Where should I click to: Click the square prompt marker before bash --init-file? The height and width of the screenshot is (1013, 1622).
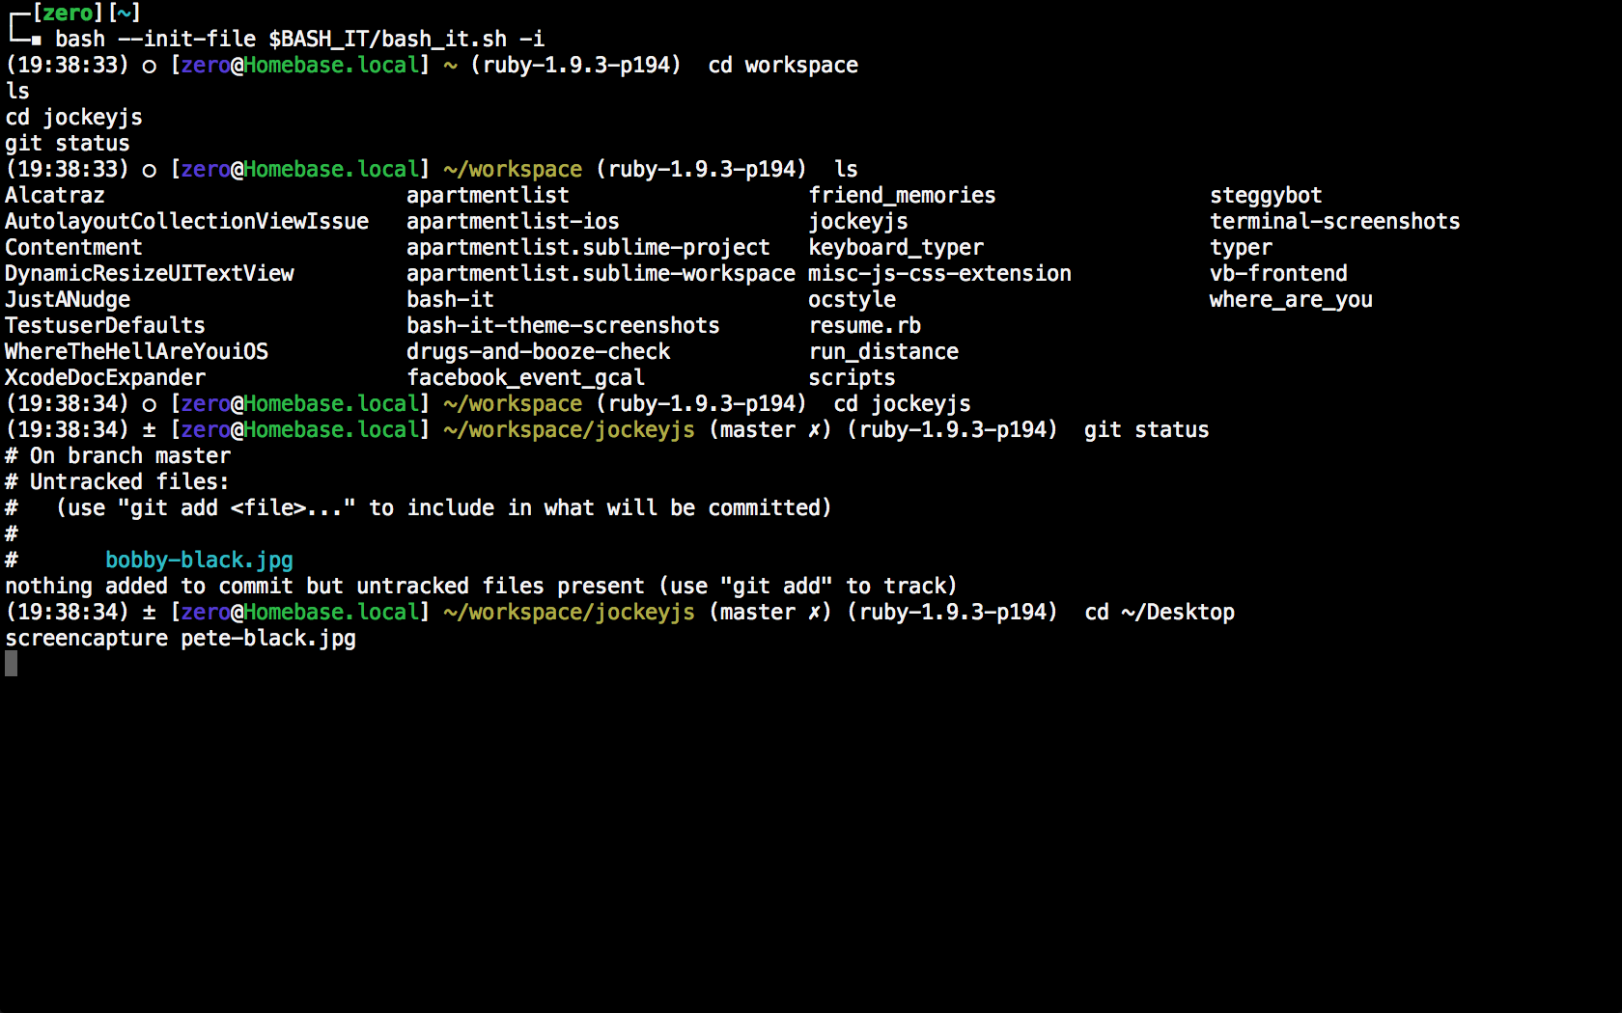(x=36, y=40)
